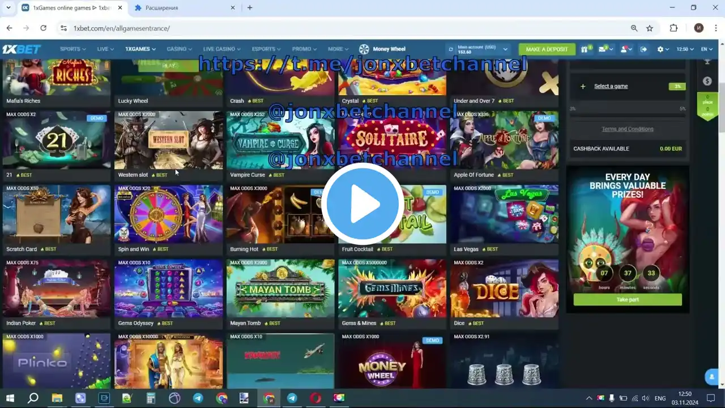The width and height of the screenshot is (725, 408).
Task: Click the page vertical scrollbar
Action: 722,108
